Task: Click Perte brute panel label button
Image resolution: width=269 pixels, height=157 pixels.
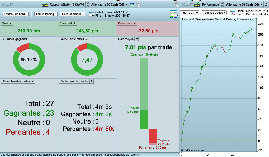Action: click(125, 23)
